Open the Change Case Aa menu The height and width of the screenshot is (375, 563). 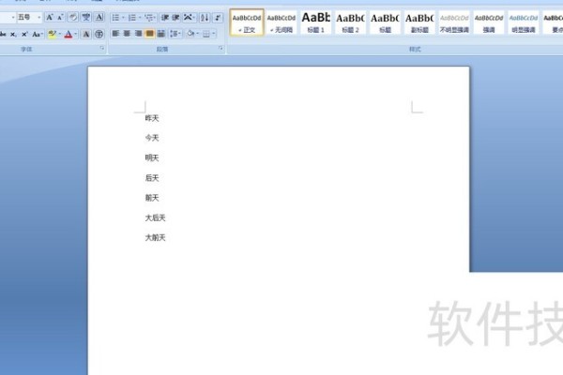37,35
